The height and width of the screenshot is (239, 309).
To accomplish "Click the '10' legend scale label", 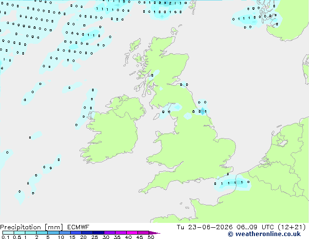I will pyautogui.click(x=61, y=237).
